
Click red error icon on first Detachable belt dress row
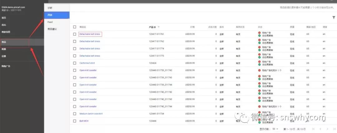click(x=259, y=33)
